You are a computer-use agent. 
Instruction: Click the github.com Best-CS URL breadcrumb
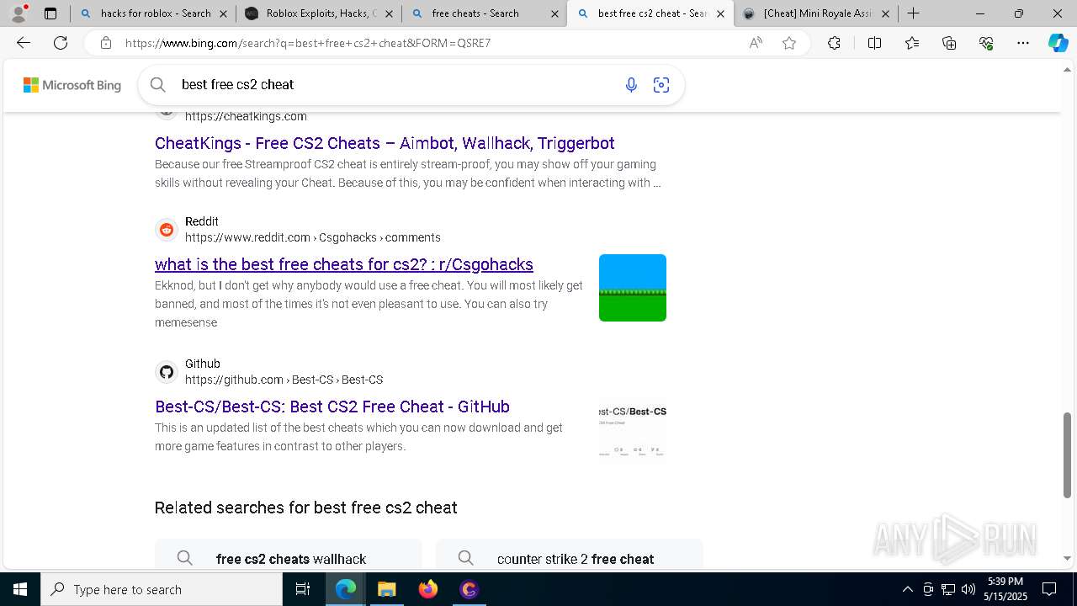click(x=284, y=380)
